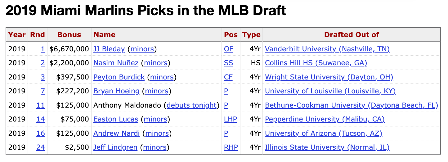448x162 pixels.
Task: Click the 'Drafted Out of' header
Action: 351,35
